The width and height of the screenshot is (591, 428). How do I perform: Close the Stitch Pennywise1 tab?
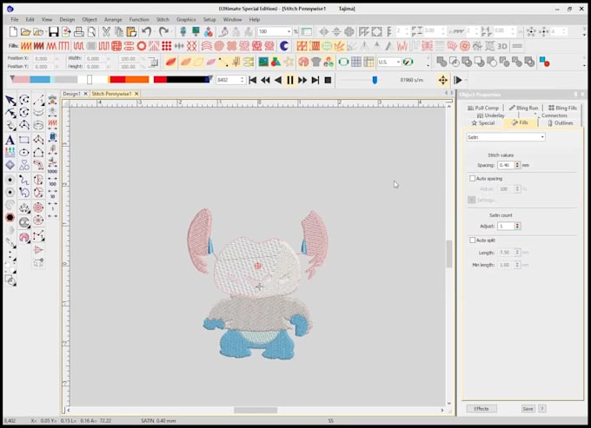[136, 94]
